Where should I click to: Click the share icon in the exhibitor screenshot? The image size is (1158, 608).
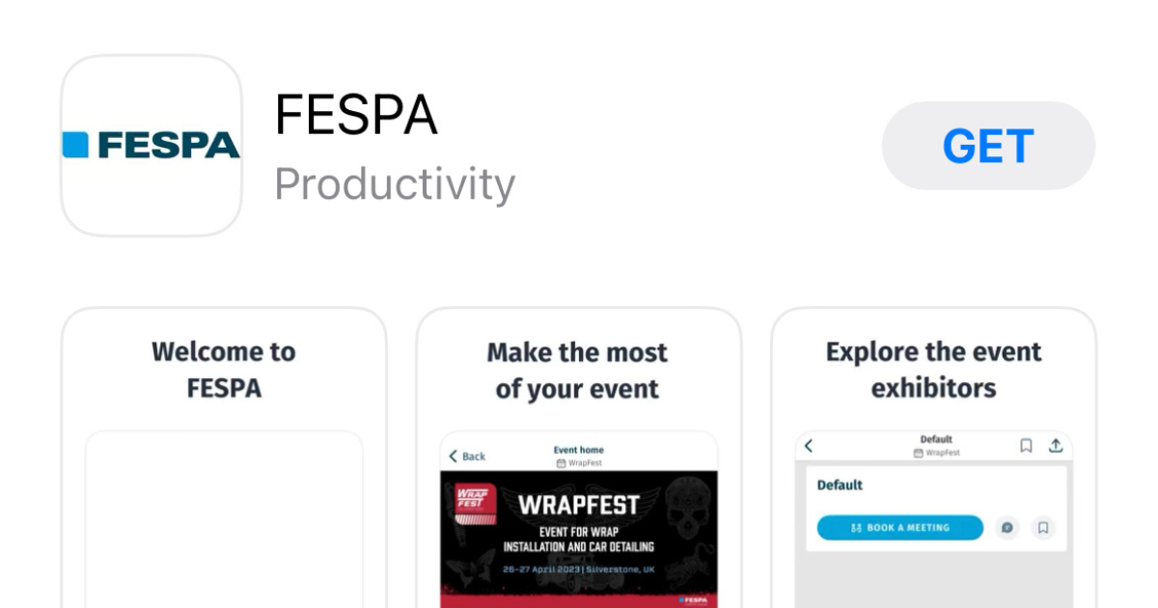click(x=1057, y=447)
